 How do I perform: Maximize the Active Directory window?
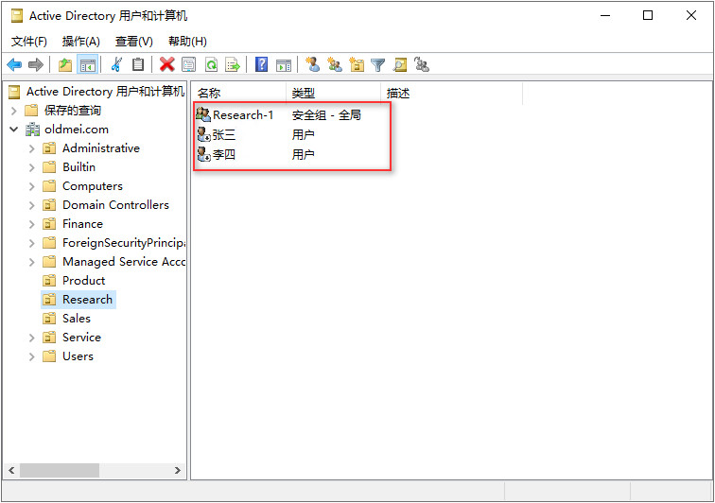[648, 15]
